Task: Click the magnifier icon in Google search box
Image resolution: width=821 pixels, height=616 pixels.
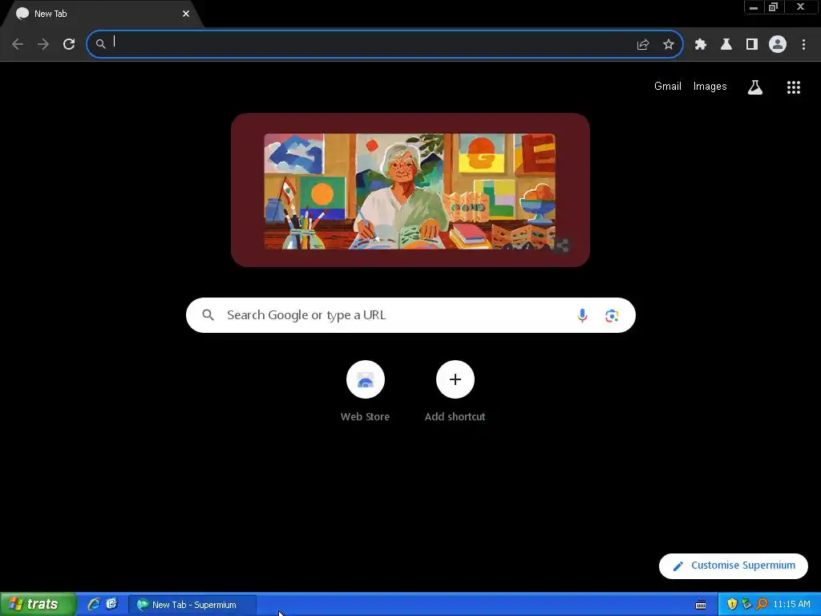Action: point(208,315)
